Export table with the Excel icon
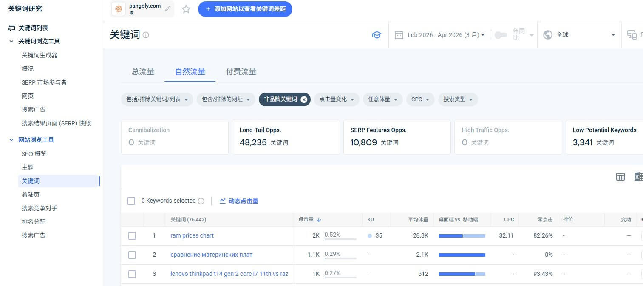The height and width of the screenshot is (286, 643). point(638,177)
